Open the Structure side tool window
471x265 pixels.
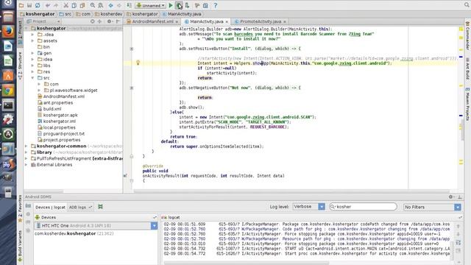20,66
